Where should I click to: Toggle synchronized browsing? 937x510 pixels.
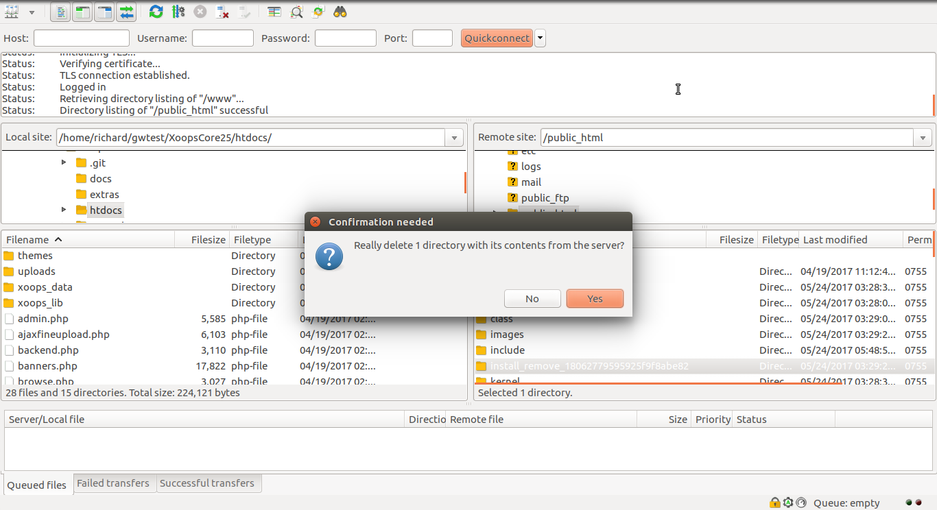318,12
